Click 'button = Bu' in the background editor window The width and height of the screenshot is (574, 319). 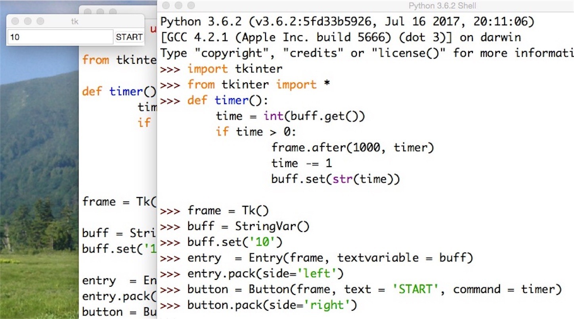point(119,312)
